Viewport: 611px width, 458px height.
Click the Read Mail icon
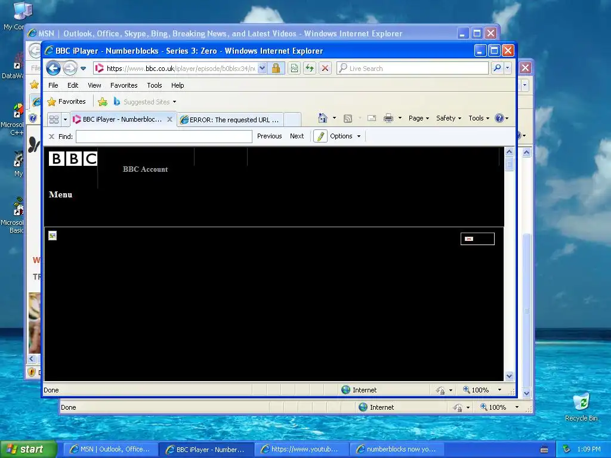coord(372,118)
